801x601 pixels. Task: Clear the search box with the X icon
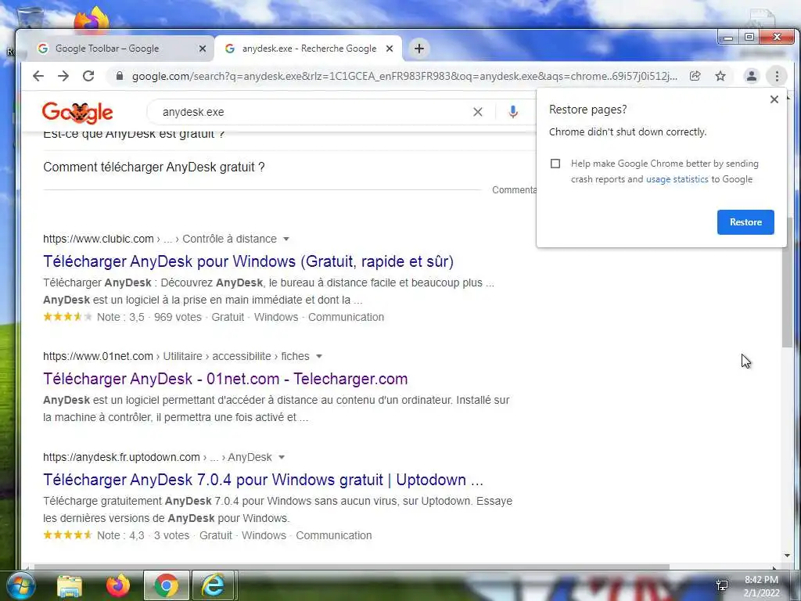click(478, 112)
